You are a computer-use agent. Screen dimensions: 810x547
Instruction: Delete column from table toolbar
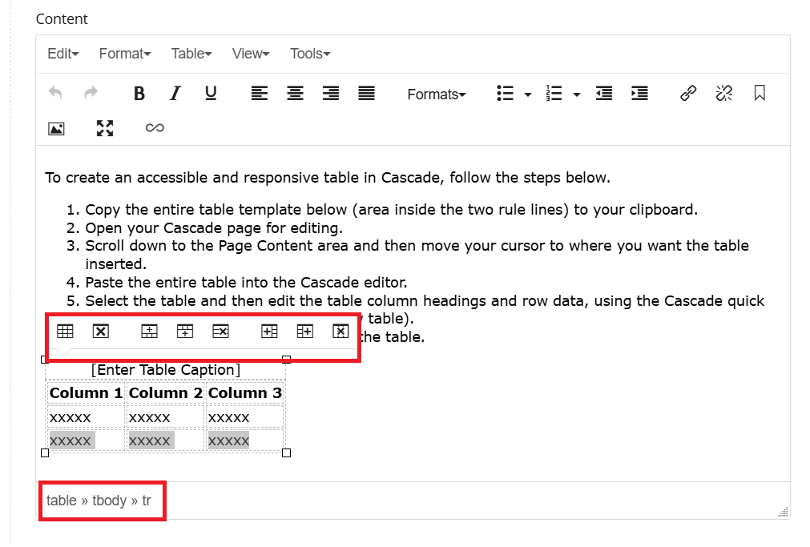click(341, 331)
